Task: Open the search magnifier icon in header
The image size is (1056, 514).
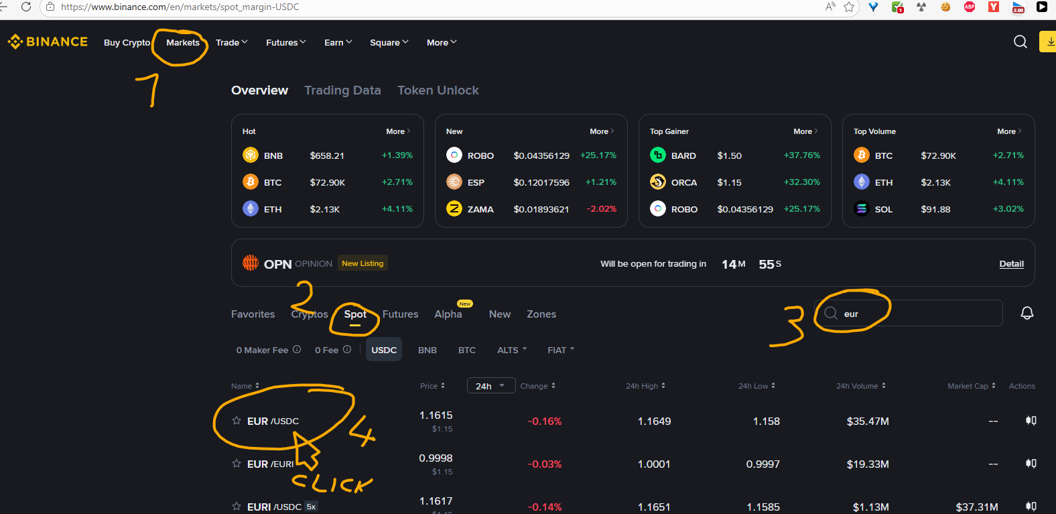Action: (x=1020, y=42)
